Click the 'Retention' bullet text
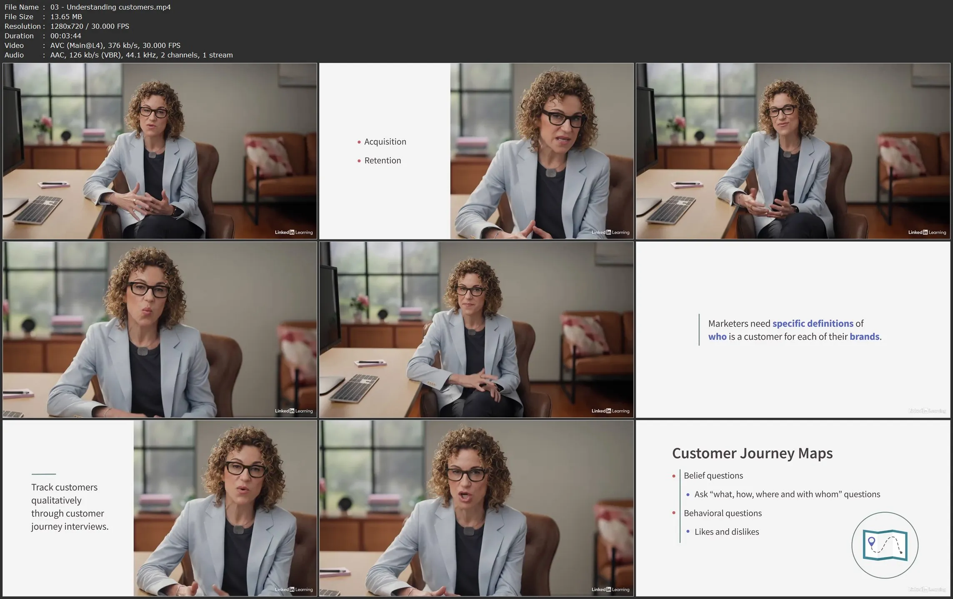The image size is (953, 599). click(x=382, y=160)
